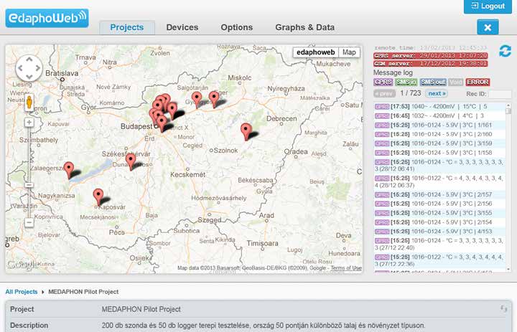
Task: Select the edaphoweb map type
Action: pyautogui.click(x=315, y=52)
